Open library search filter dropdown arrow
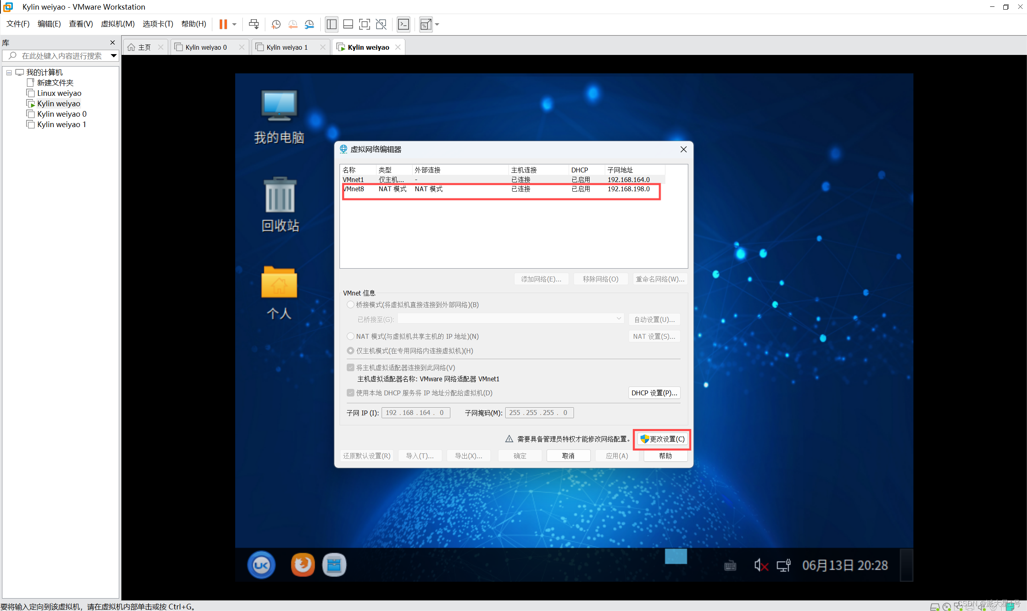1027x611 pixels. tap(113, 56)
